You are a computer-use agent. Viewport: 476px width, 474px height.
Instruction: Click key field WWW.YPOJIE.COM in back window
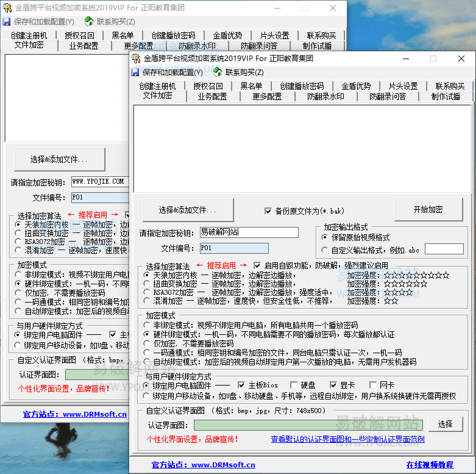[100, 182]
